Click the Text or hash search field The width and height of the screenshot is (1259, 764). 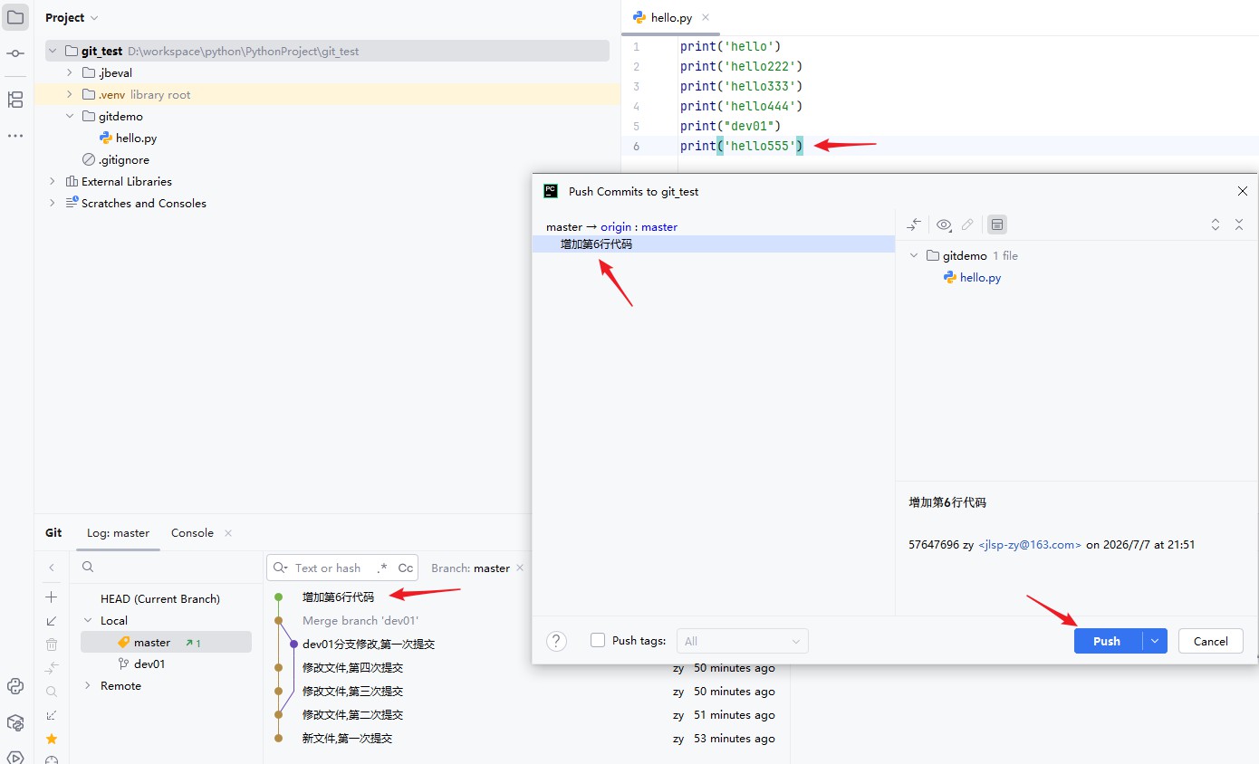328,568
